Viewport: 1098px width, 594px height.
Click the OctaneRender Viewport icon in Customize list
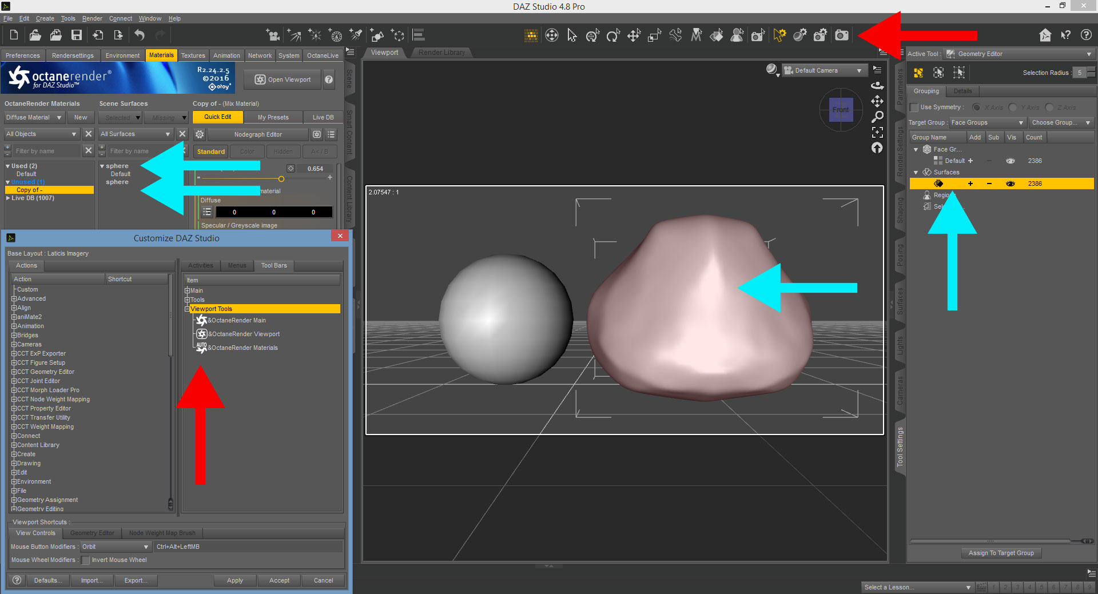(x=202, y=334)
